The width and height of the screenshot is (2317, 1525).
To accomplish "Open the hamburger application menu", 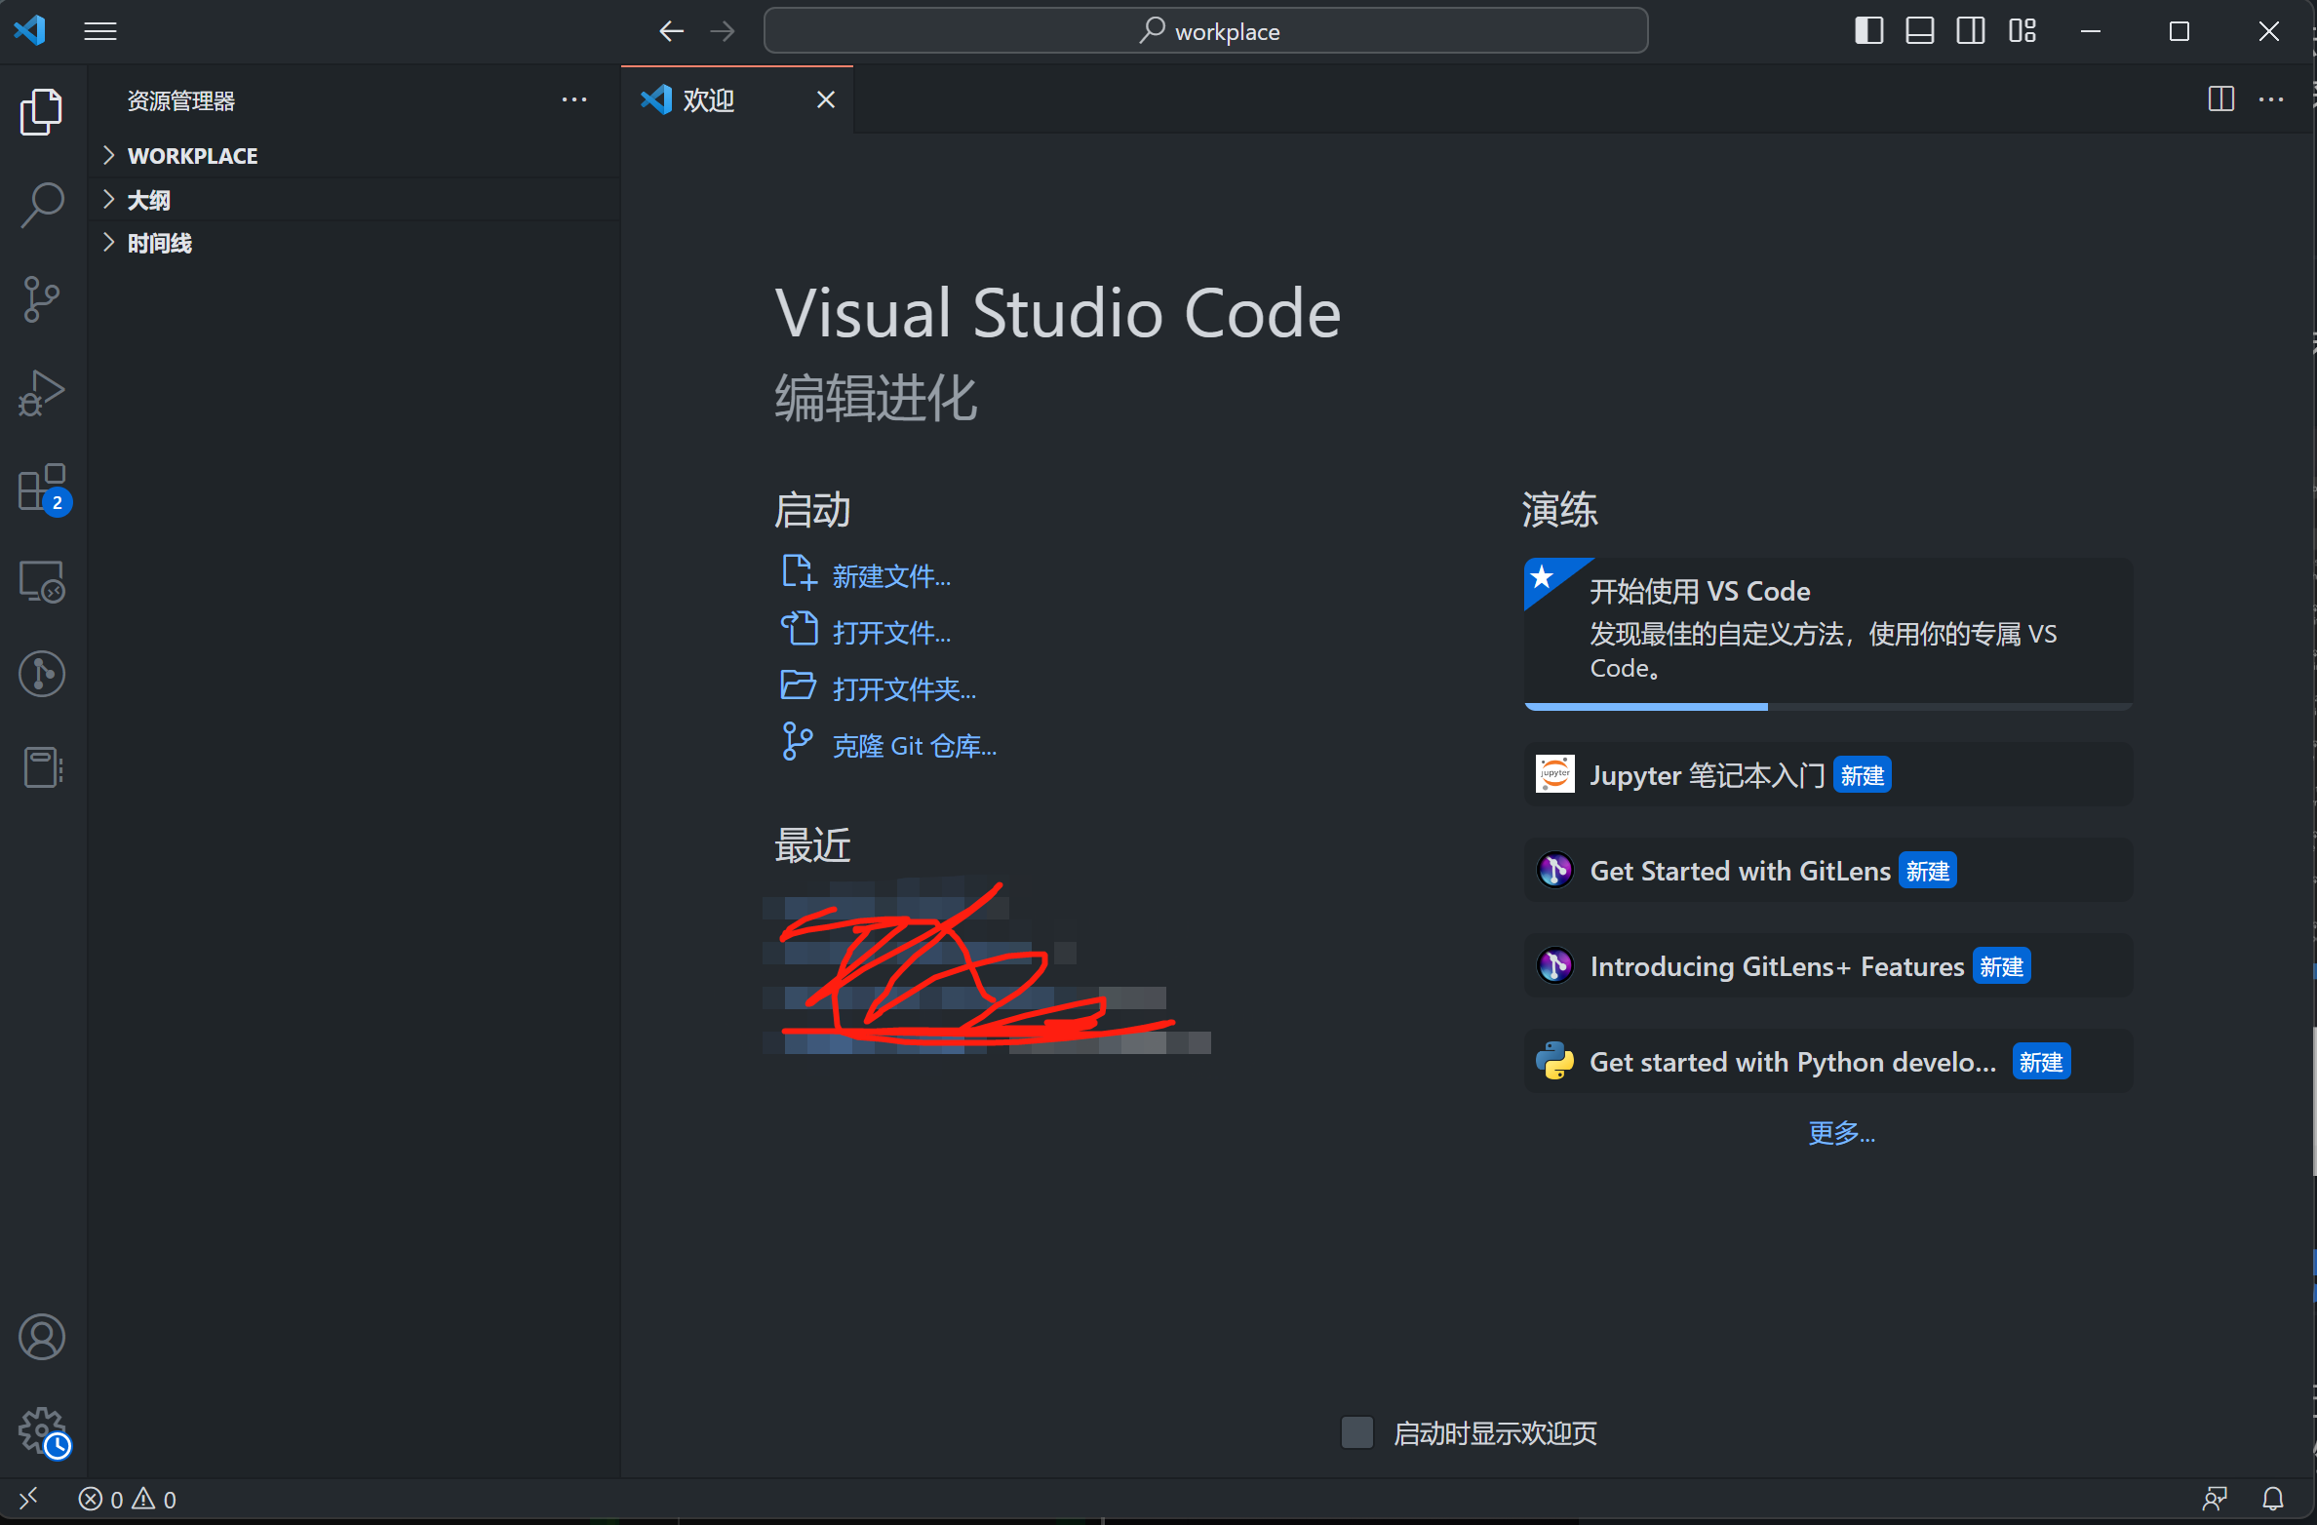I will point(100,31).
